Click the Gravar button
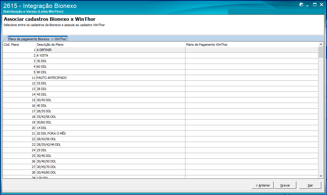Viewport: 327px width, 195px height. (285, 185)
